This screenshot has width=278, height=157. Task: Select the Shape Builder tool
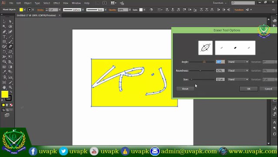click(4, 62)
